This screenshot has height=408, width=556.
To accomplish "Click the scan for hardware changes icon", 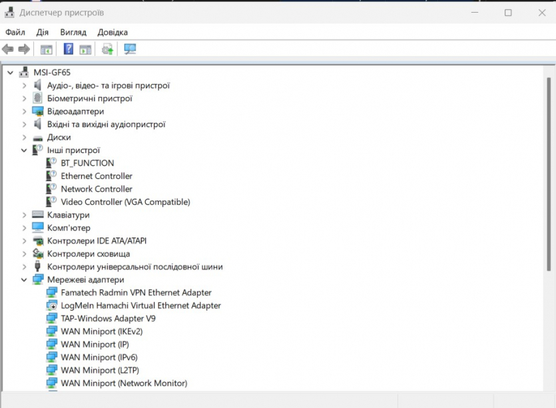I will coord(130,49).
